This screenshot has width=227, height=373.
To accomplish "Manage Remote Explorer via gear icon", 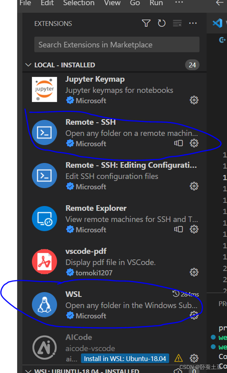I will point(194,229).
